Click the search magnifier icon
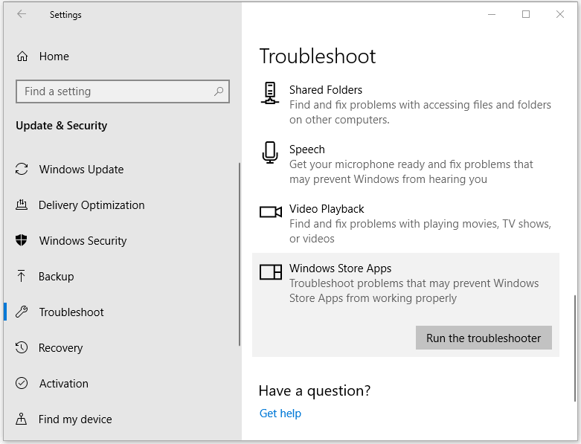Image resolution: width=581 pixels, height=444 pixels. tap(219, 91)
